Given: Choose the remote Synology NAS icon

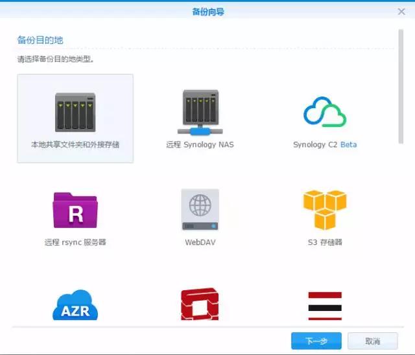Looking at the screenshot, I should [x=200, y=112].
